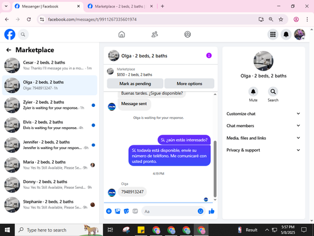The width and height of the screenshot is (314, 236).
Task: Click the purple conversation info icon
Action: [x=209, y=55]
